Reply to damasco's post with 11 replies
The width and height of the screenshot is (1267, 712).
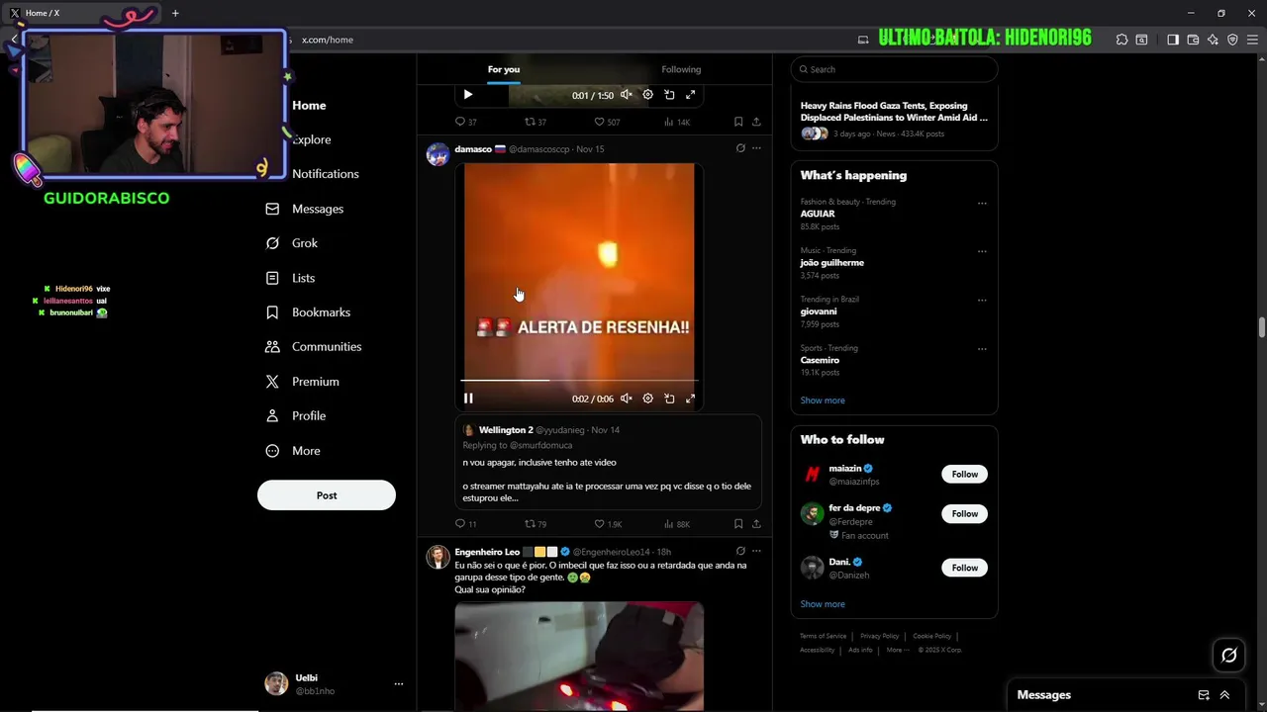465,524
